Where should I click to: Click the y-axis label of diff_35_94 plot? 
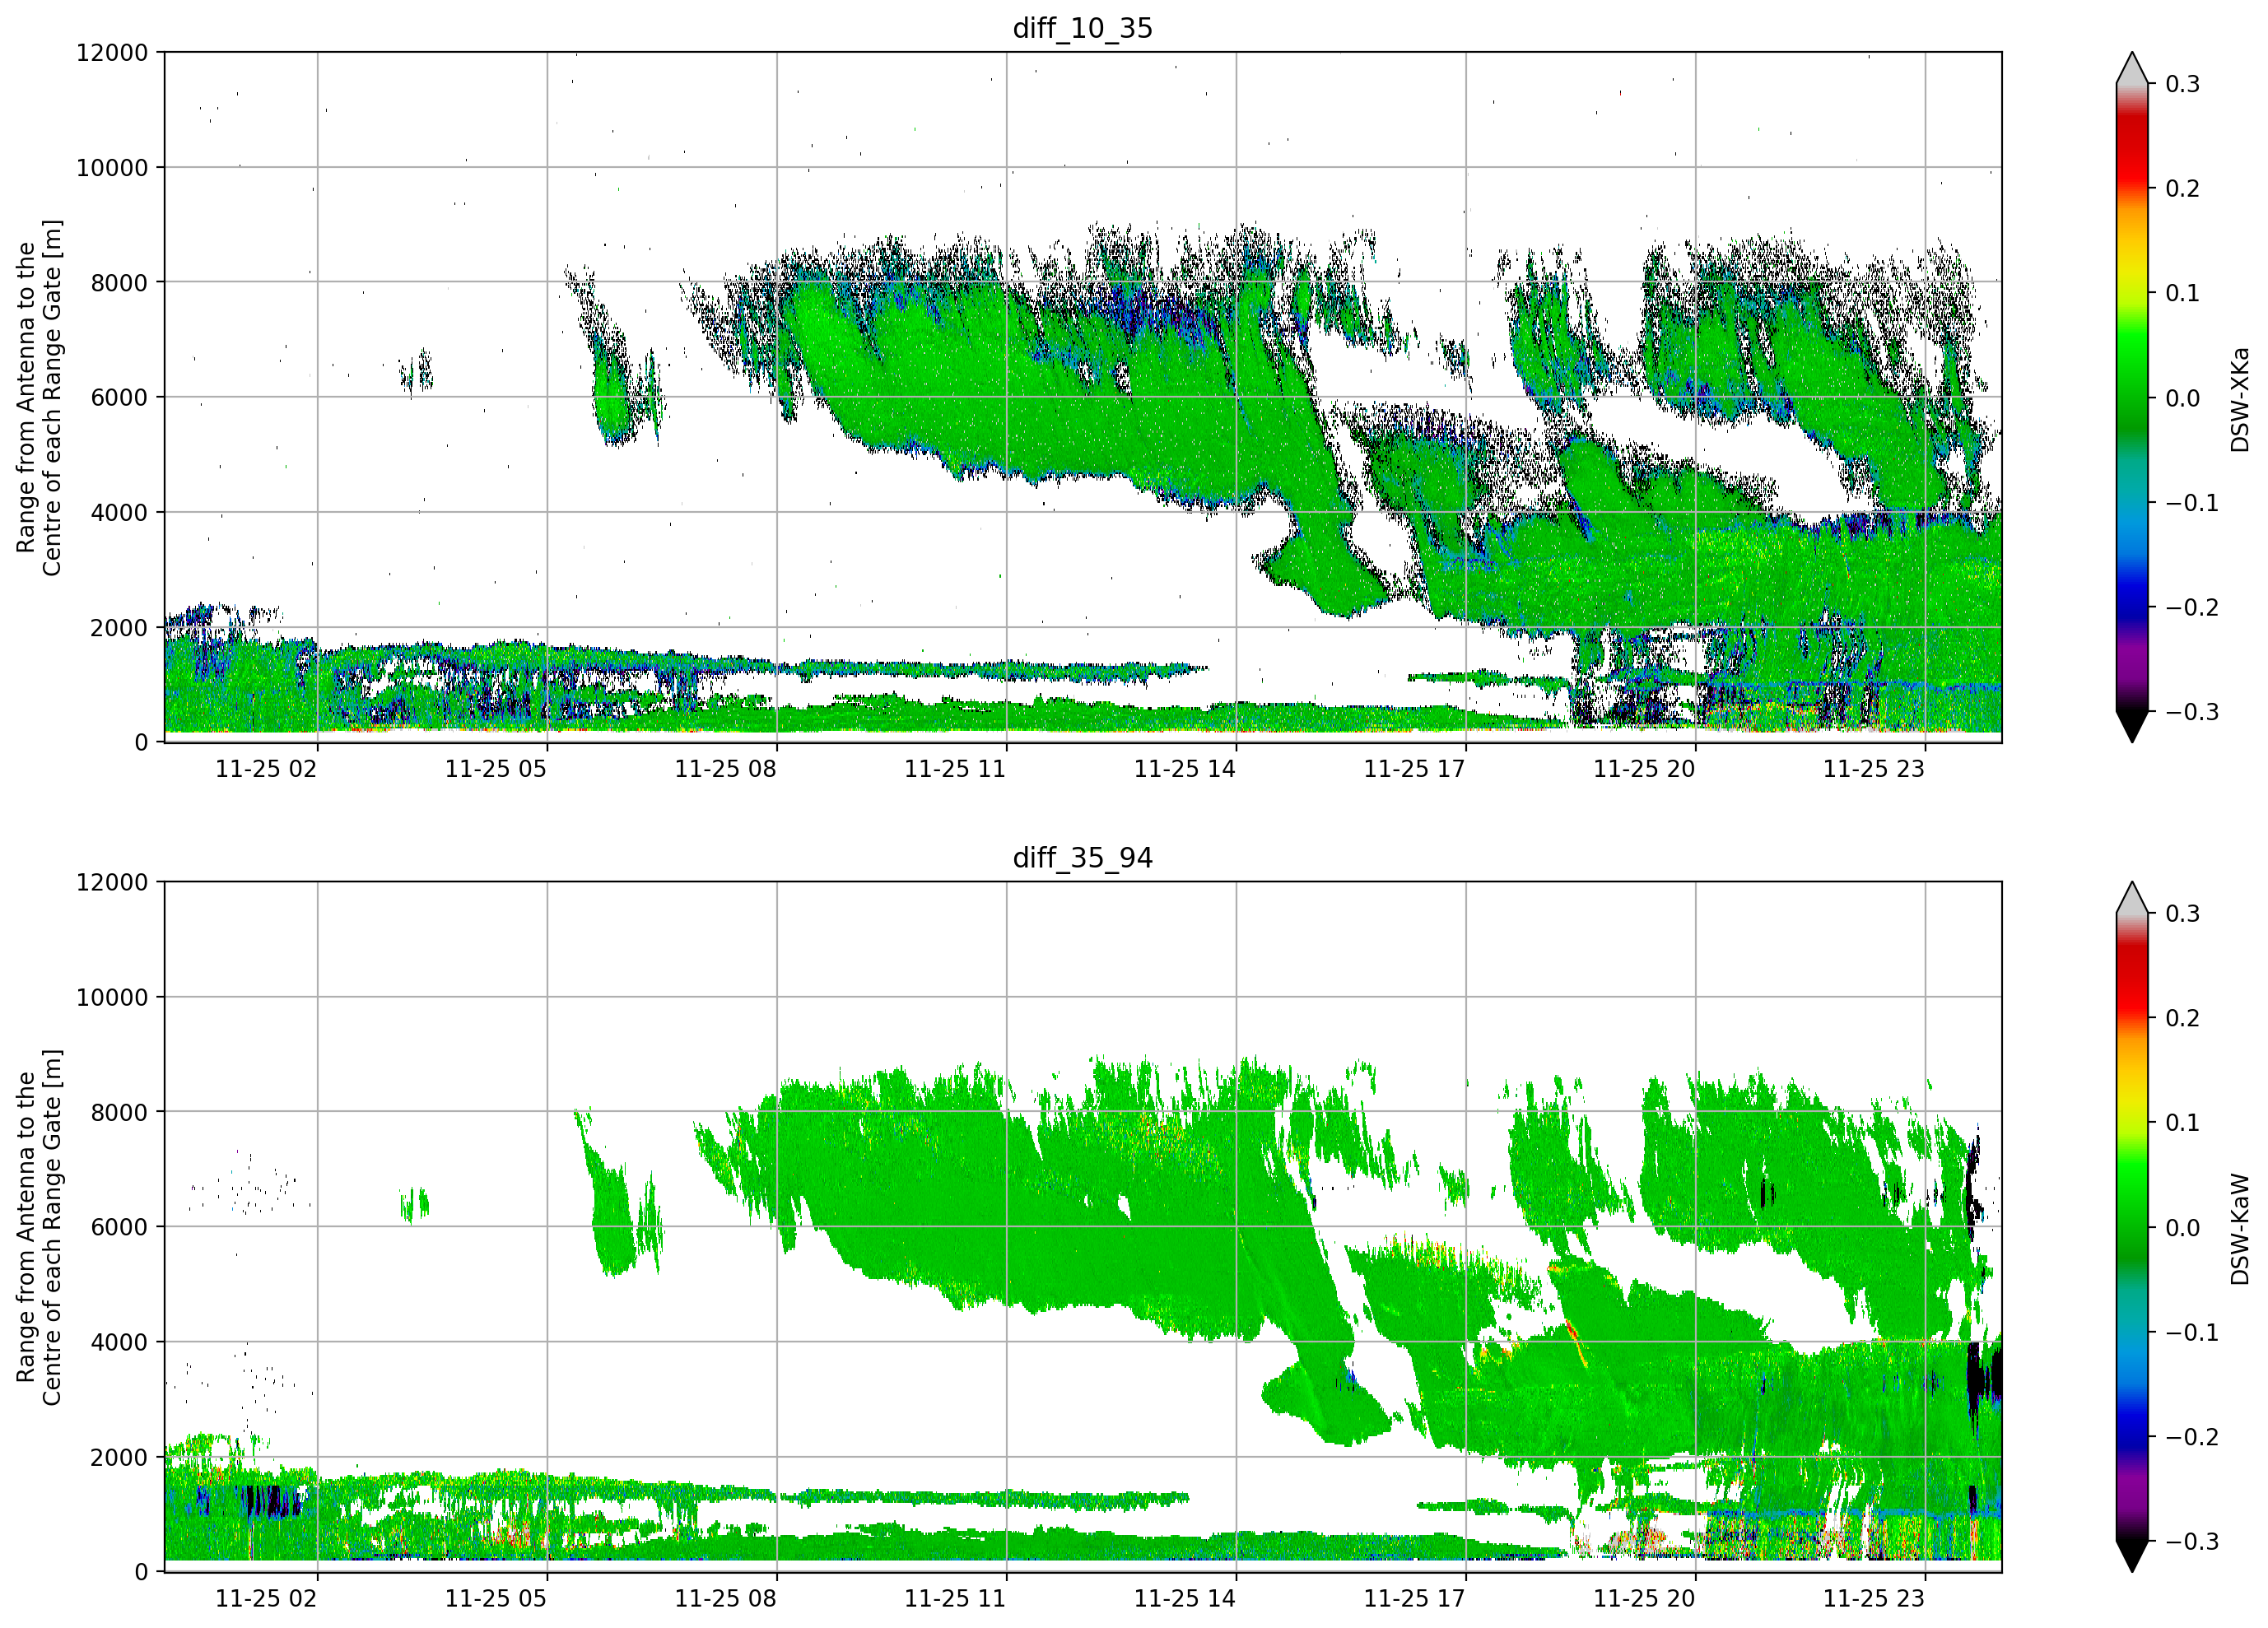(39, 1227)
